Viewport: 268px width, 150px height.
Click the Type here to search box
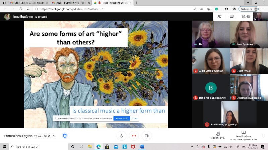pyautogui.click(x=39, y=147)
